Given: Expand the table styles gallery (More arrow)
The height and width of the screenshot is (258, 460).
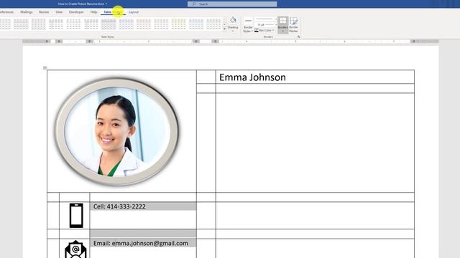Looking at the screenshot, I should [225, 29].
